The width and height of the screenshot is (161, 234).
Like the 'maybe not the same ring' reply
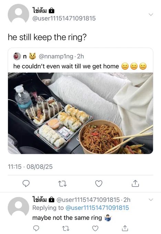pos(95,228)
